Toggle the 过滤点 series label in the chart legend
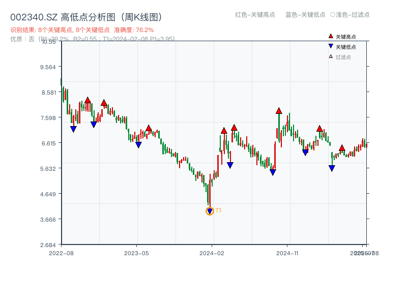The height and width of the screenshot is (305, 407). [343, 57]
